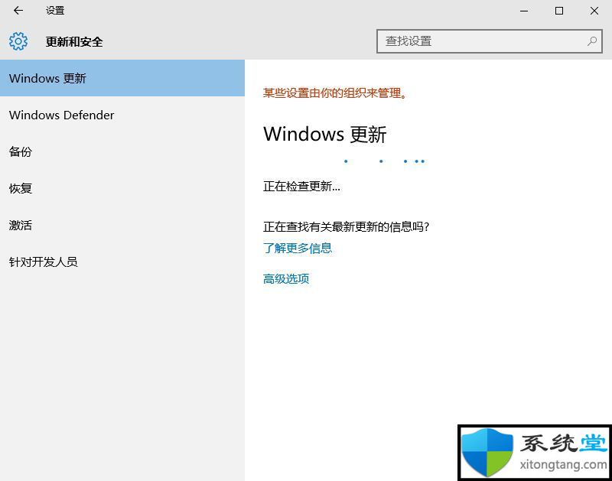Select Windows 更新 in sidebar
Image resolution: width=612 pixels, height=481 pixels.
[x=122, y=78]
